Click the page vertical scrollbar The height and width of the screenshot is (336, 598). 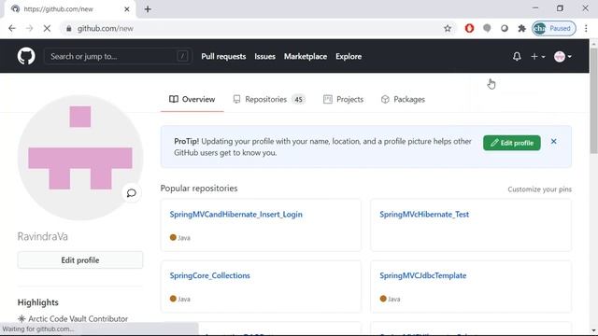pyautogui.click(x=594, y=101)
